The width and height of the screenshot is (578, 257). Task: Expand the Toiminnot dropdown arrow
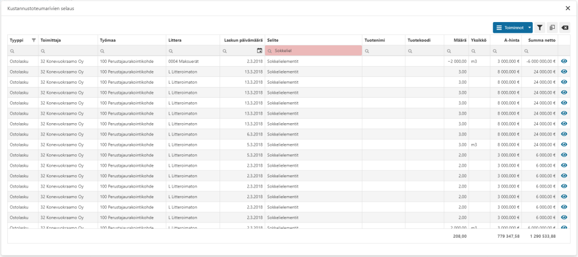tap(529, 28)
